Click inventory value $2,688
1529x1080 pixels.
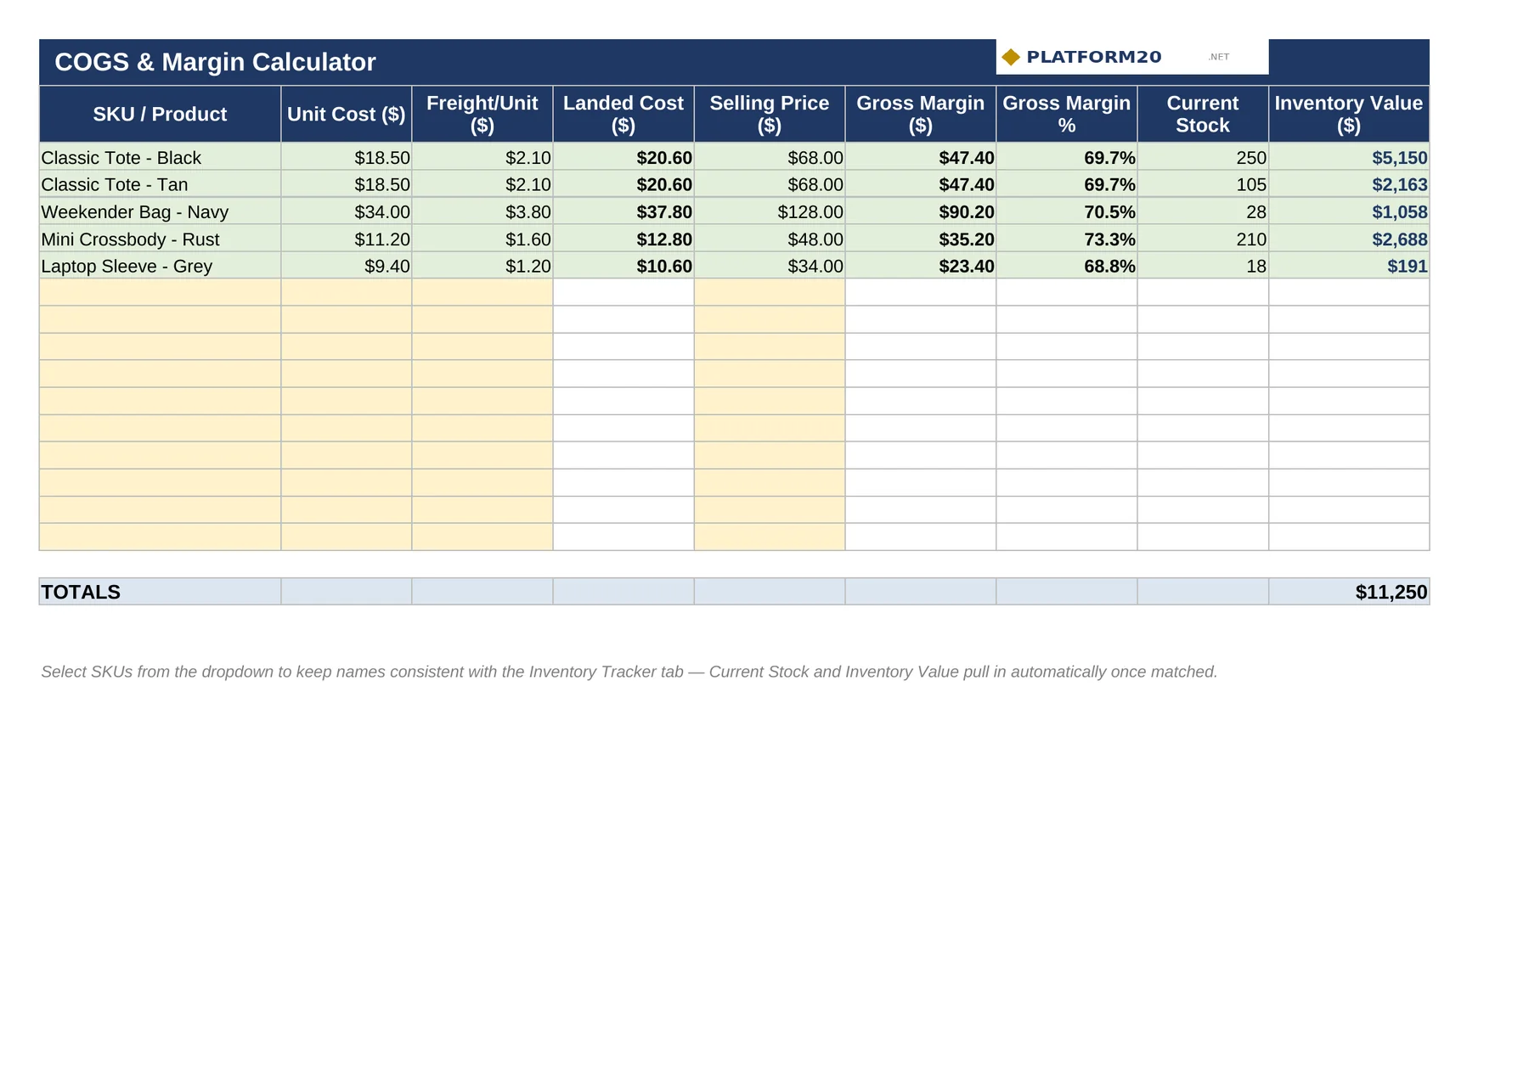click(x=1349, y=239)
